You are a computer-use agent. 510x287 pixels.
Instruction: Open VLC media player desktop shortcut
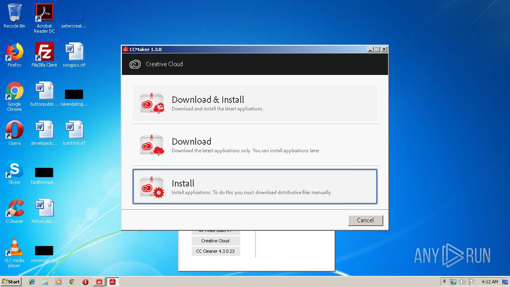[14, 253]
